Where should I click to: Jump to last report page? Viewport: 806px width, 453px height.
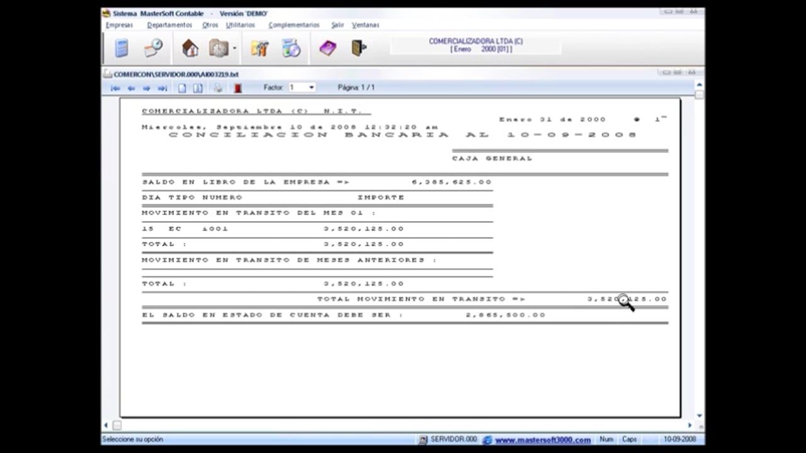[x=162, y=88]
